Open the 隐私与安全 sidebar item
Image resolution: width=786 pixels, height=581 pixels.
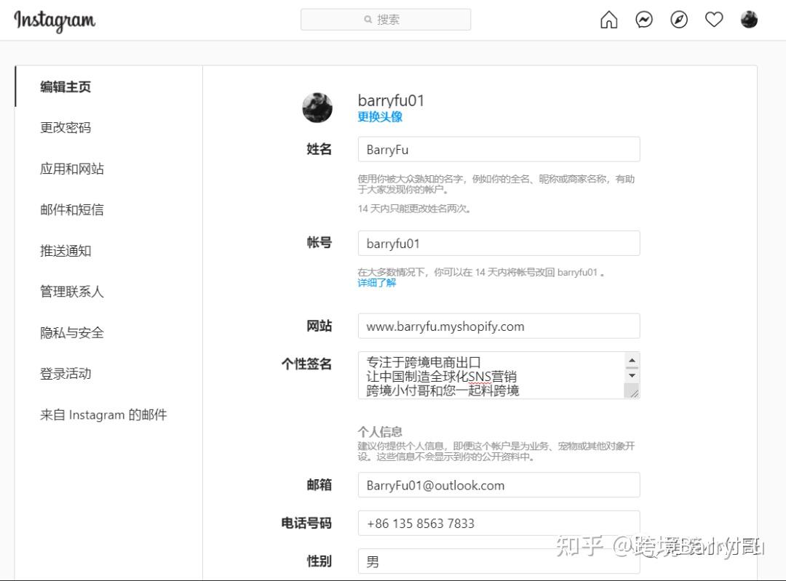pyautogui.click(x=71, y=332)
